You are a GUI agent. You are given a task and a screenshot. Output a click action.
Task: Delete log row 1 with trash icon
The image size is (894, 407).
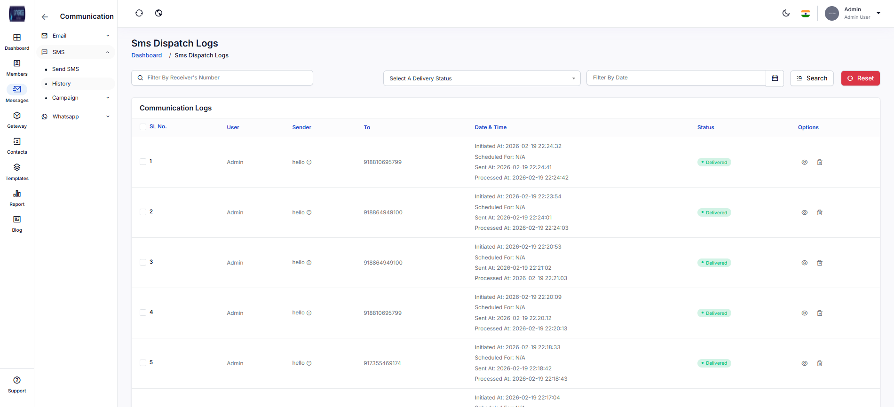click(820, 162)
